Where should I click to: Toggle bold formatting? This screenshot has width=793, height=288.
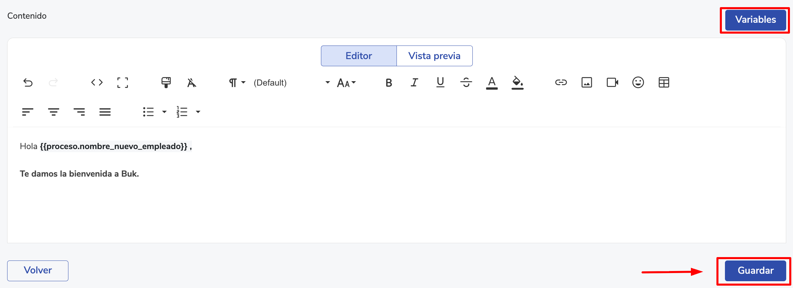tap(389, 83)
